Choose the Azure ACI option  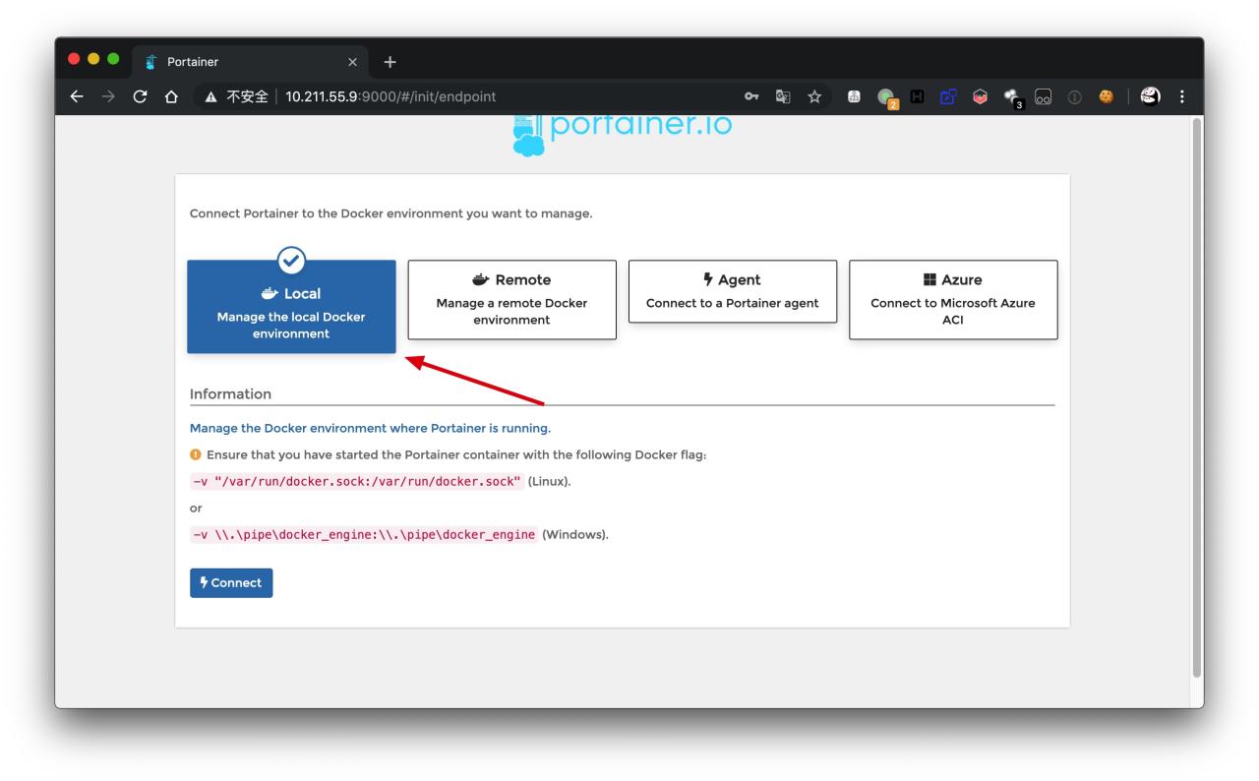click(x=953, y=300)
